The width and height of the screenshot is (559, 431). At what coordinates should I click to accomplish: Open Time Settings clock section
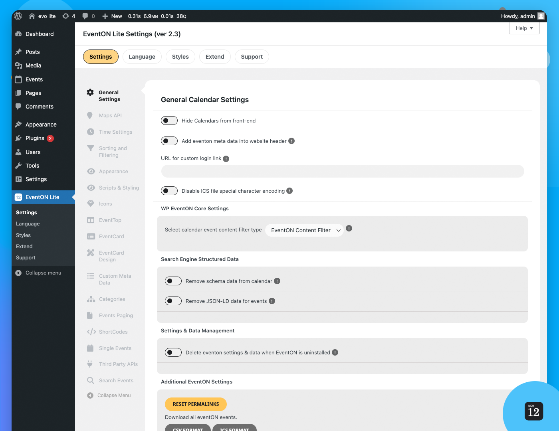(x=115, y=132)
